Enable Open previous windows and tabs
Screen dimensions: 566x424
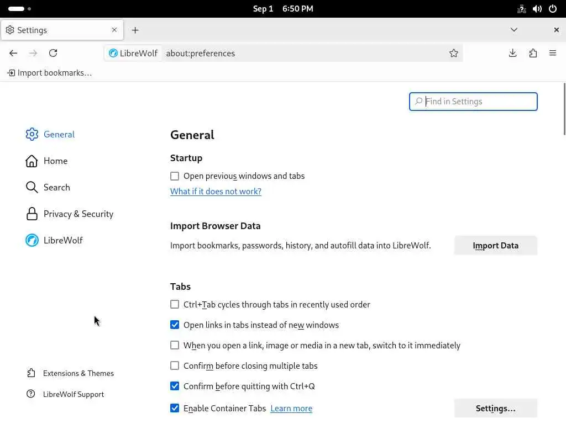point(175,176)
